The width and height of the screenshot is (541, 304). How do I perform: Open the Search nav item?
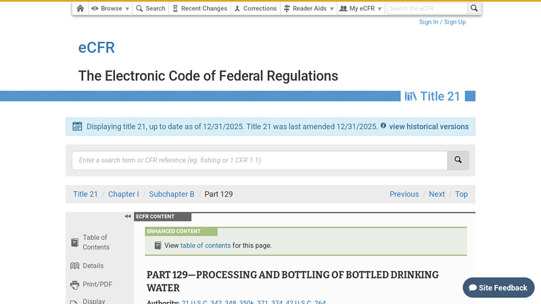(151, 8)
